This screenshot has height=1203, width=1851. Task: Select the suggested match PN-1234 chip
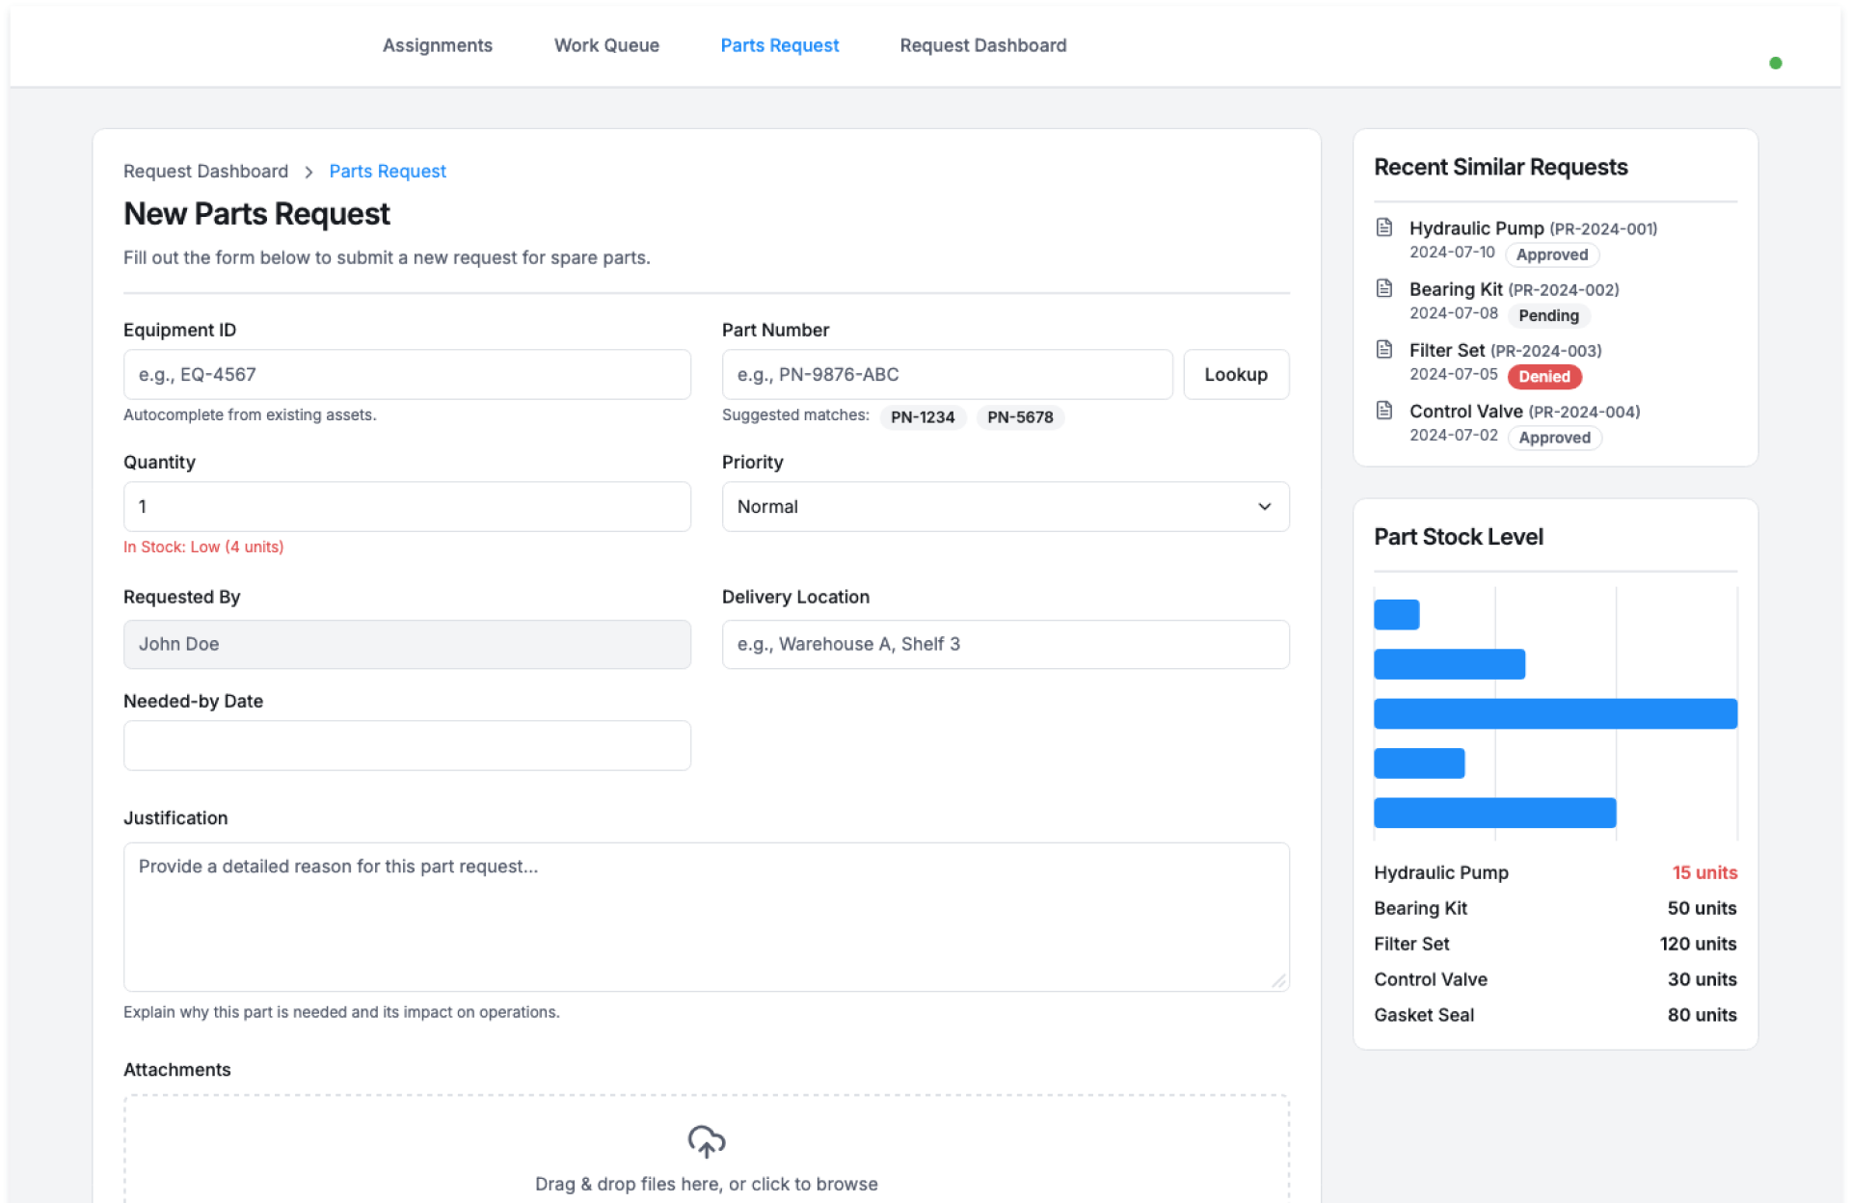click(x=922, y=417)
